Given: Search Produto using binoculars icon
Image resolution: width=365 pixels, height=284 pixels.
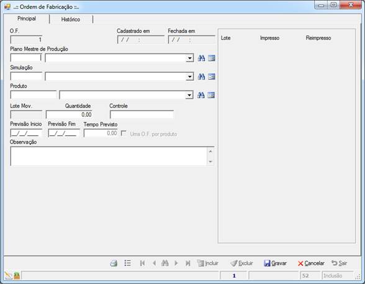Looking at the screenshot, I should pyautogui.click(x=201, y=95).
